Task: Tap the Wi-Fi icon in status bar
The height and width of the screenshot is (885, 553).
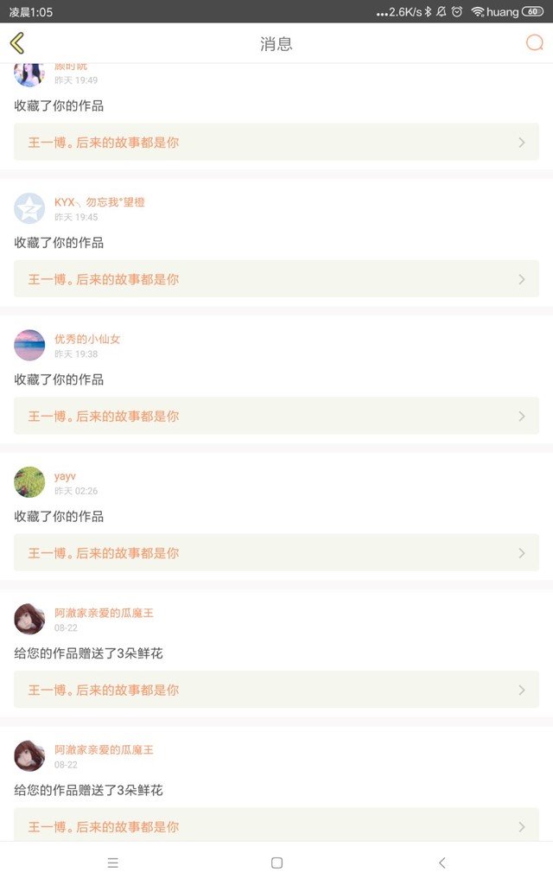Action: coord(477,12)
